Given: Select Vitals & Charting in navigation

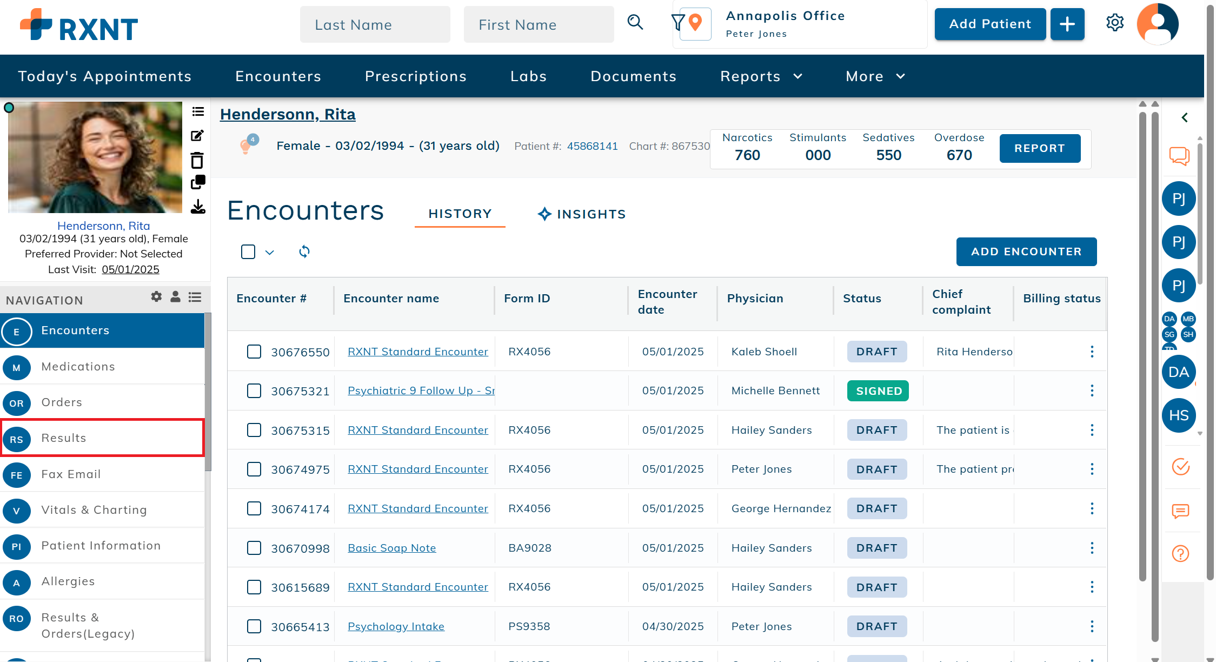Looking at the screenshot, I should (103, 509).
